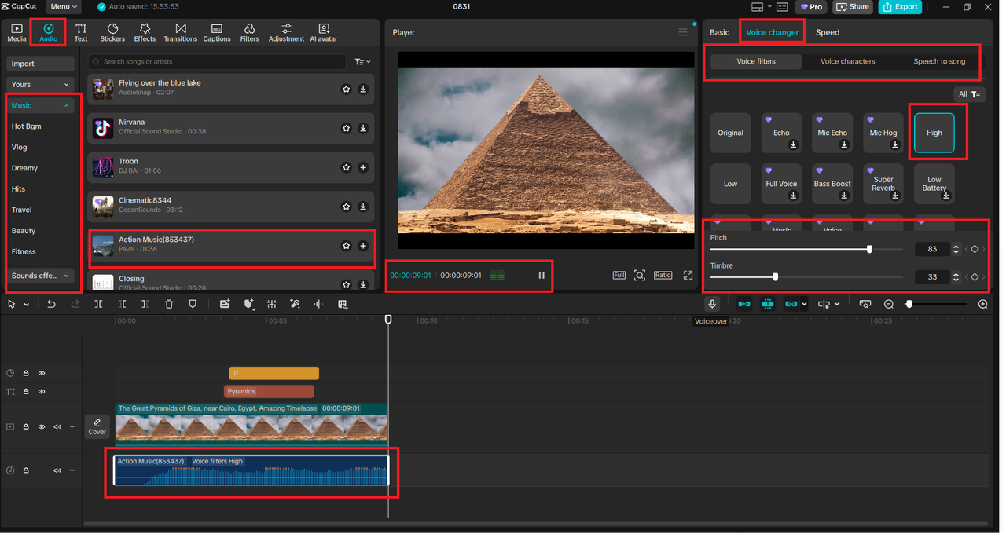Click the Export button
The width and height of the screenshot is (1006, 534).
pos(901,7)
